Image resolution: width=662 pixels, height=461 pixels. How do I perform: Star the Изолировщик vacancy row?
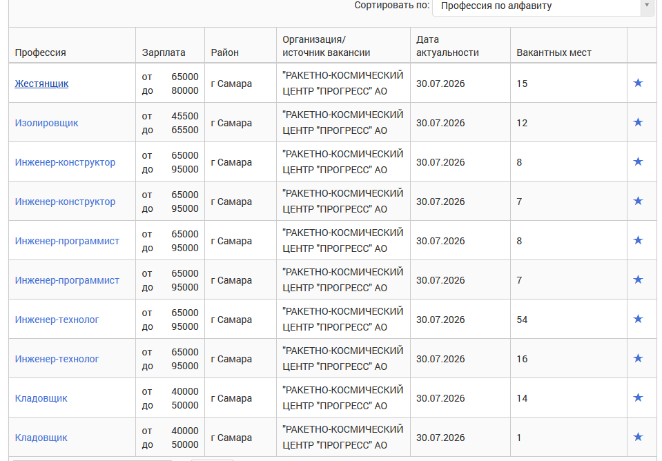click(638, 122)
